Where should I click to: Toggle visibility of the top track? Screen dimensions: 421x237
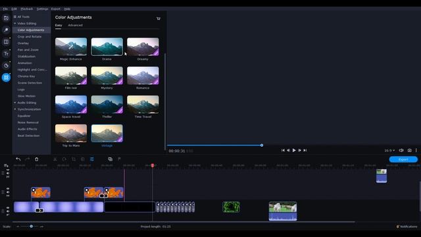click(x=8, y=170)
